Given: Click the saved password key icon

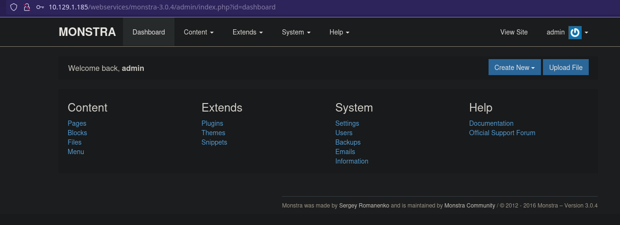Looking at the screenshot, I should click(40, 7).
